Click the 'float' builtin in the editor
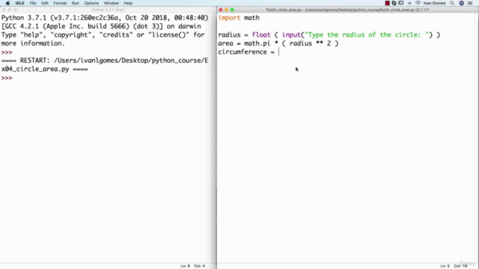The height and width of the screenshot is (269, 479). click(261, 35)
